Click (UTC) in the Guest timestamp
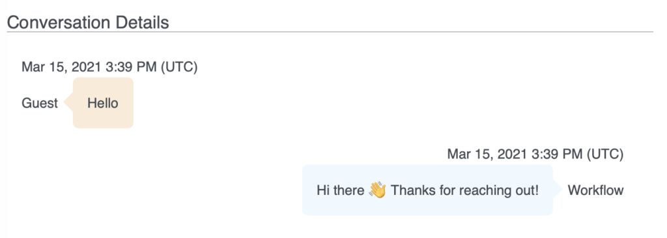This screenshot has height=238, width=667. pos(179,67)
